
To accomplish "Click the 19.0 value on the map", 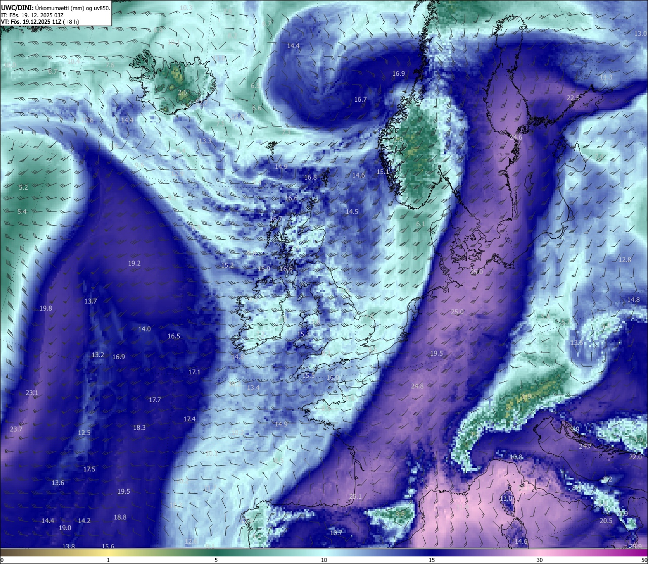I will tap(65, 528).
